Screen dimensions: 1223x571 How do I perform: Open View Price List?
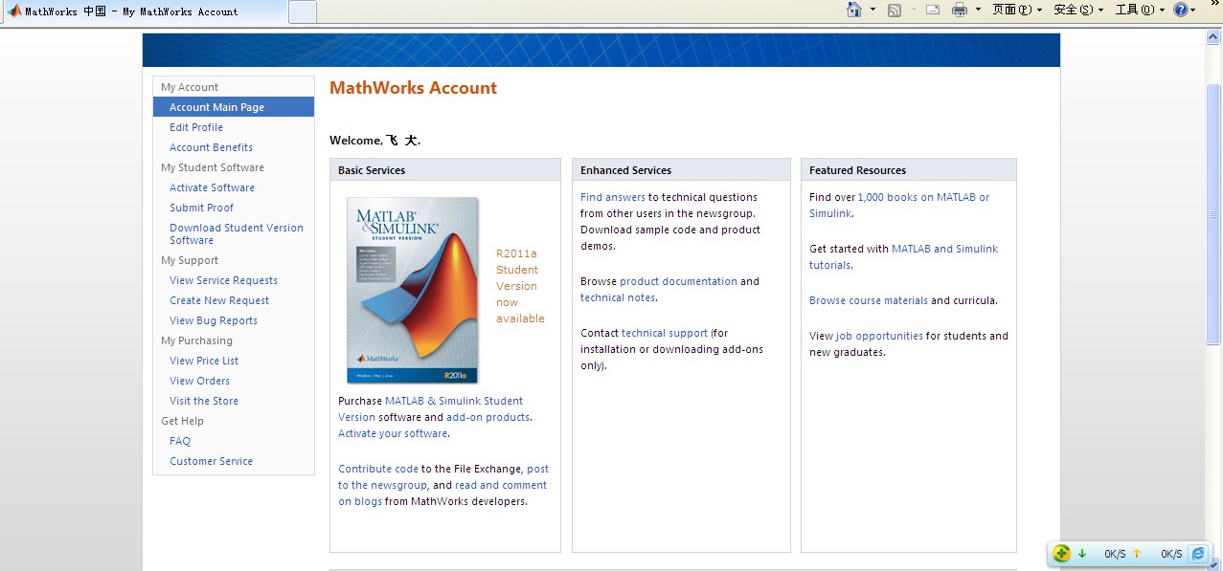coord(204,361)
